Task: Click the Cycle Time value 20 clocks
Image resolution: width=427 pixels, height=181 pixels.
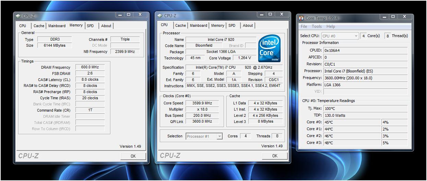Action: click(x=90, y=98)
